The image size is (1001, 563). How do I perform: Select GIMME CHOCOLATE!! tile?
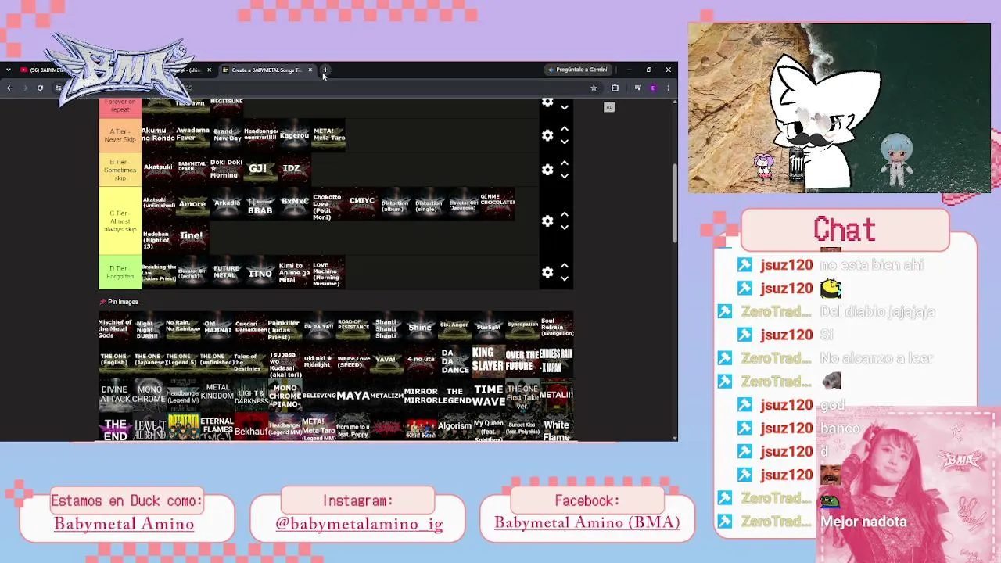click(497, 203)
